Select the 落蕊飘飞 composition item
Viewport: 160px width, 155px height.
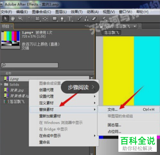(x=17, y=102)
